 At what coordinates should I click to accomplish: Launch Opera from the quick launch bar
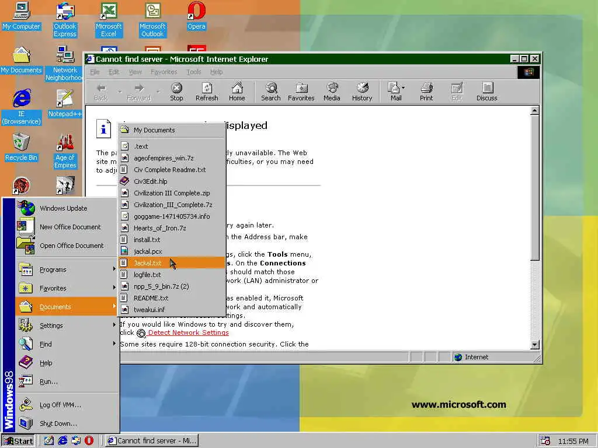(89, 440)
